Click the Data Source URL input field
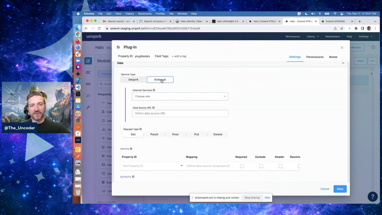This screenshot has height=215, width=382. (x=180, y=113)
